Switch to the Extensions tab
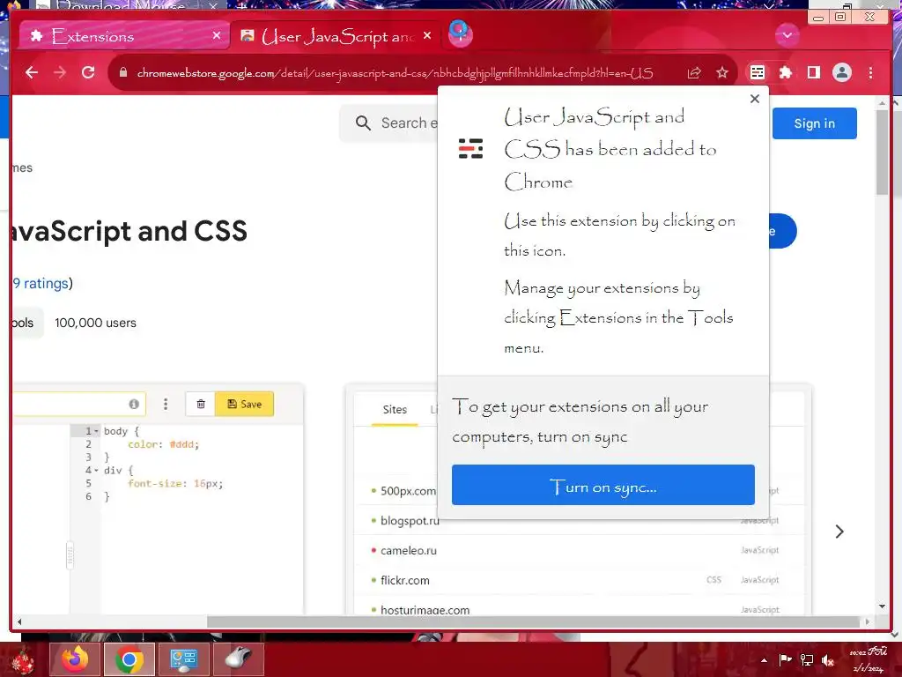 tap(123, 36)
